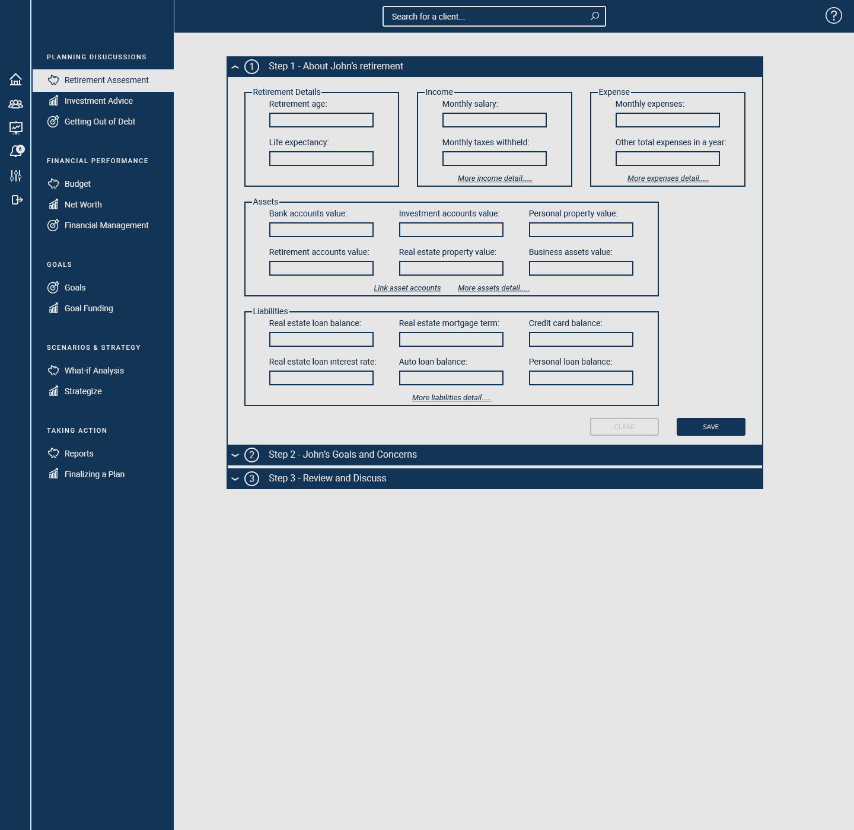Expand Step 2 - John's Goals and Concerns
The width and height of the screenshot is (854, 830).
click(x=235, y=455)
